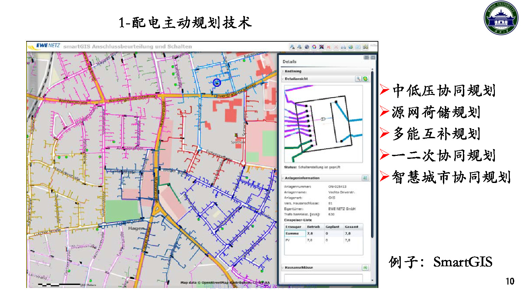Collapse Details panel with double-arrow button
The height and width of the screenshot is (290, 521).
point(366,58)
